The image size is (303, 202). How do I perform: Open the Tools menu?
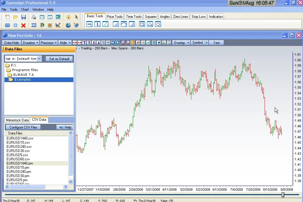(x=14, y=10)
